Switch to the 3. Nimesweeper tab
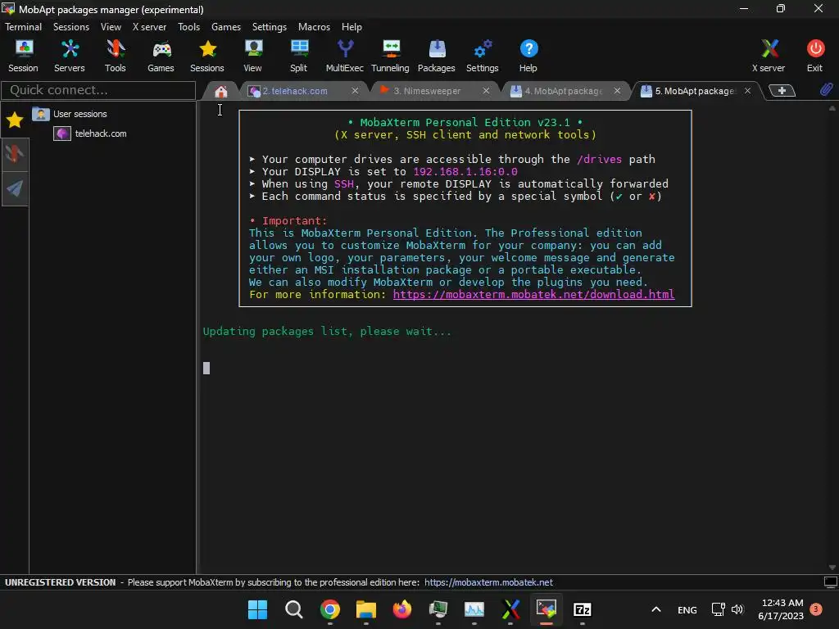The width and height of the screenshot is (839, 629). point(426,91)
